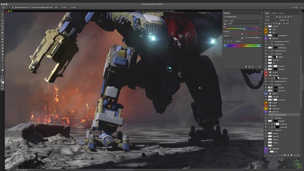Toggle Zoom All Windows checkbox

(x=30, y=7)
